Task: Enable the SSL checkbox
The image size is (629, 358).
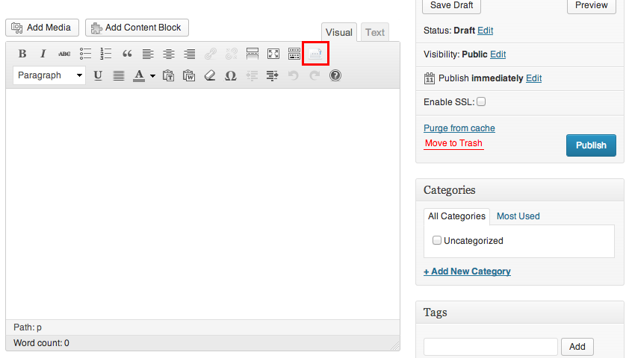Action: [x=481, y=101]
